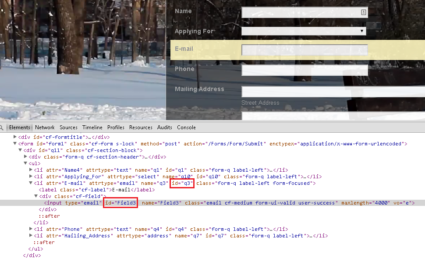This screenshot has width=425, height=258.
Task: Switch to the Network tab
Action: point(45,127)
